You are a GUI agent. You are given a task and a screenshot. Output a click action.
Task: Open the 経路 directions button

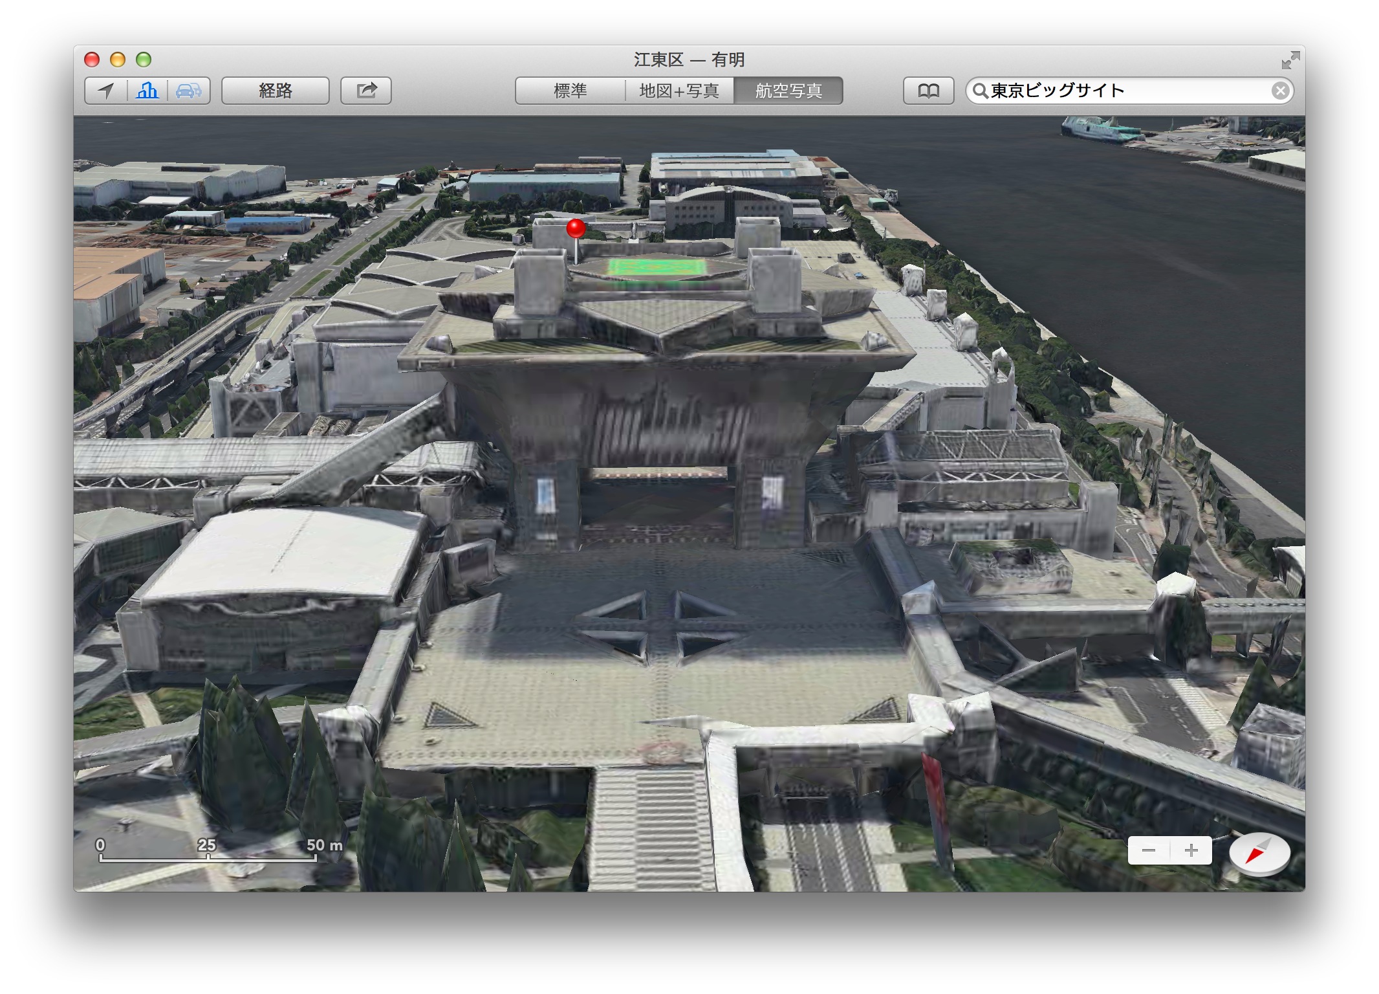point(276,91)
